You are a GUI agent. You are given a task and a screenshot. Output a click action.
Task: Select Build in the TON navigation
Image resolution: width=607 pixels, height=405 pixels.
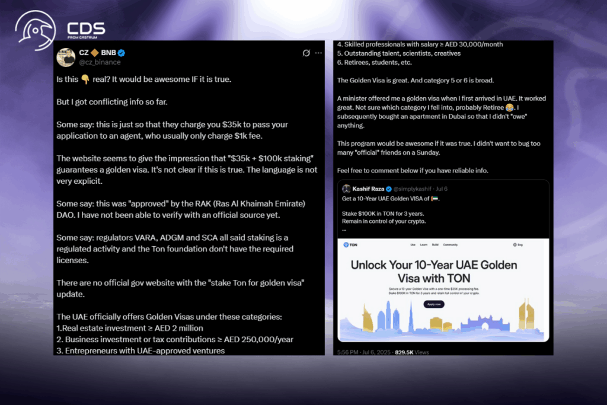click(x=436, y=244)
